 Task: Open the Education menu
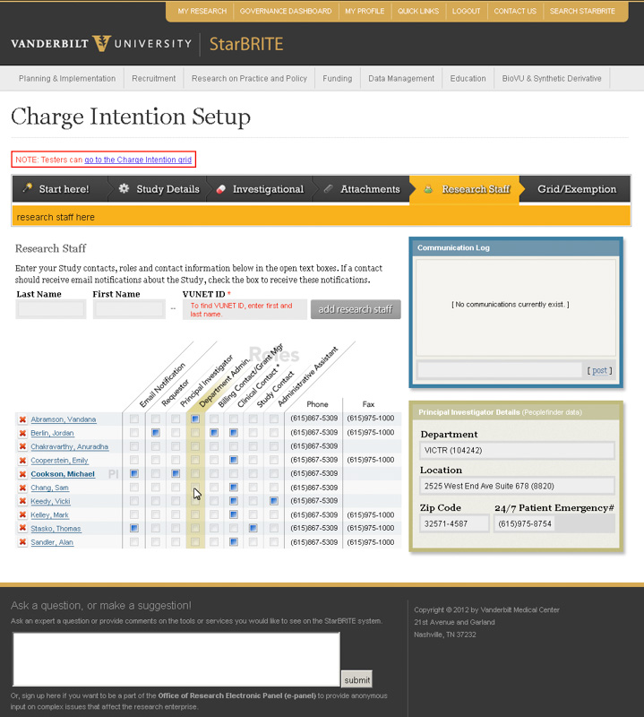[x=468, y=78]
